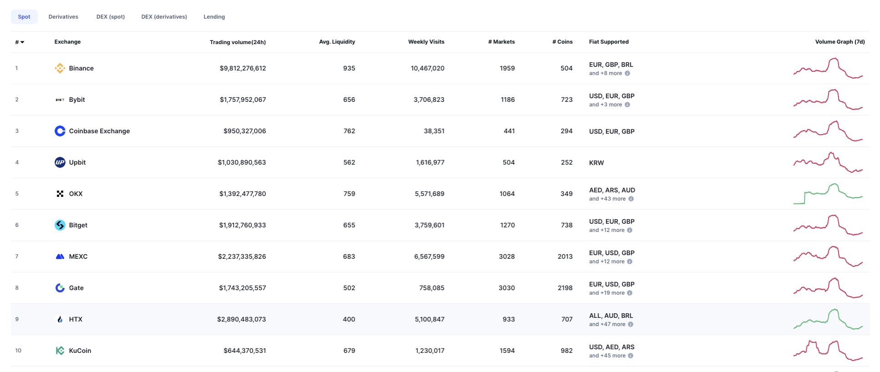The image size is (880, 372).
Task: Switch to the Lending tab
Action: pyautogui.click(x=214, y=17)
